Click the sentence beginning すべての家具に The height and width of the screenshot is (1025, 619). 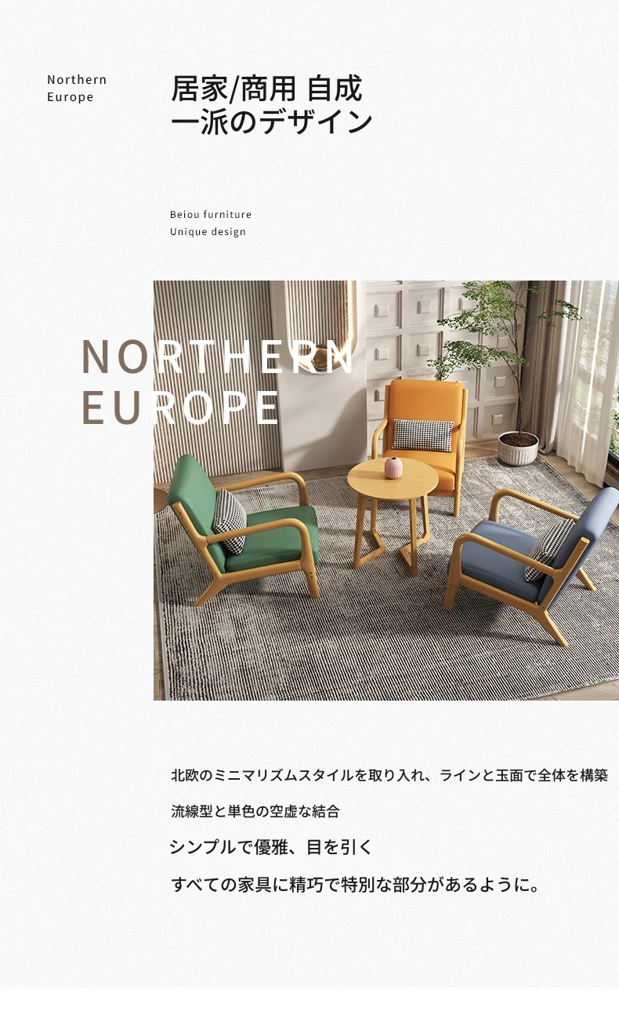[357, 886]
